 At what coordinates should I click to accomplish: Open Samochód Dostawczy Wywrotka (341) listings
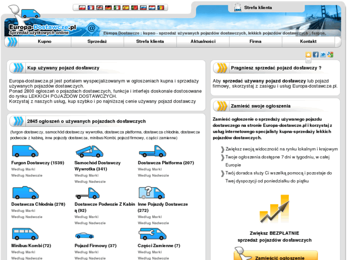coord(97,166)
